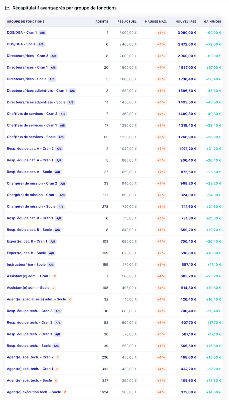
Task: Open Agent(e) spécialisé(e) adm. - Socle
Action: pos(36,299)
